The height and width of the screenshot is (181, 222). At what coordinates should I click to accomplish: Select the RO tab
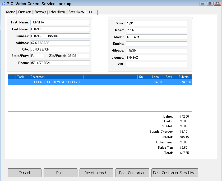coord(91,12)
